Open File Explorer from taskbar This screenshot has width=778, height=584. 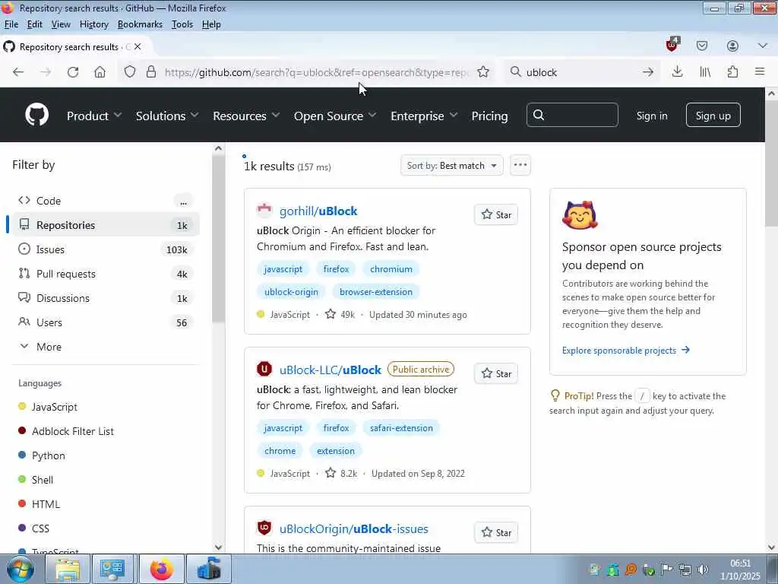pyautogui.click(x=68, y=569)
